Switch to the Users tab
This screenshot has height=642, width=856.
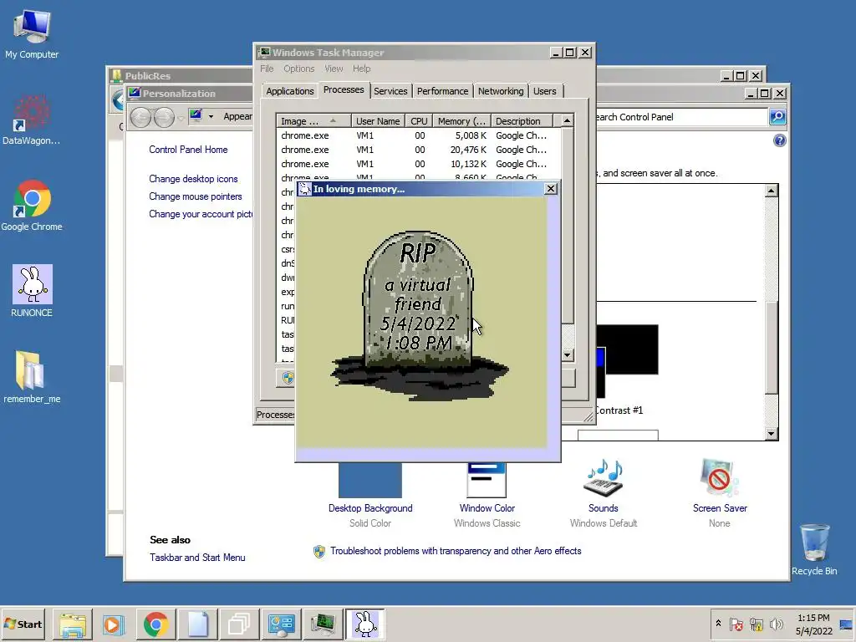tap(545, 91)
